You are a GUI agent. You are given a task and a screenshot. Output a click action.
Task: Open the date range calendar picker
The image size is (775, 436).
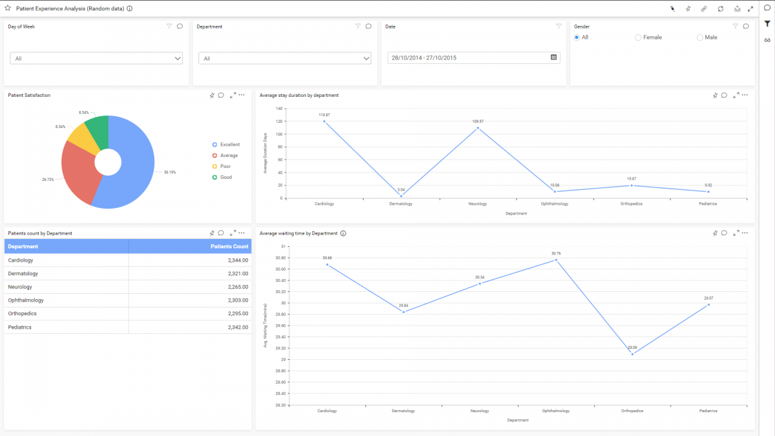coord(553,57)
